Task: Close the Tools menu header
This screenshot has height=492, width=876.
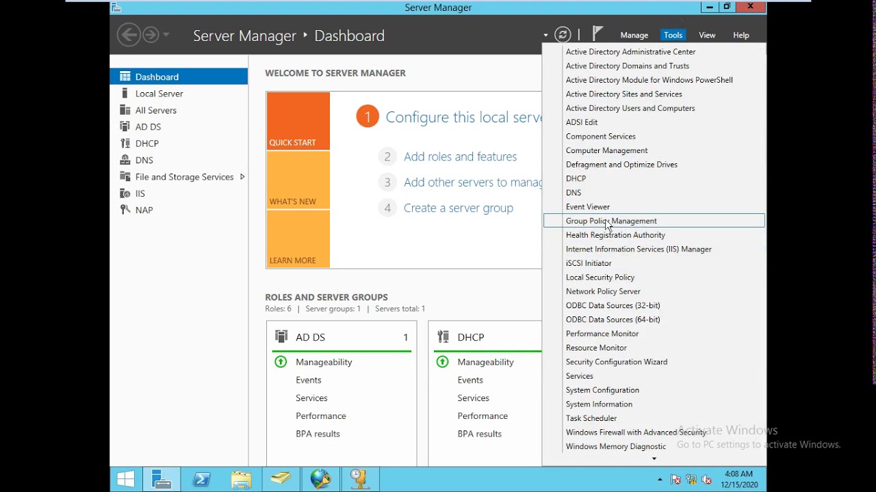Action: coord(673,35)
